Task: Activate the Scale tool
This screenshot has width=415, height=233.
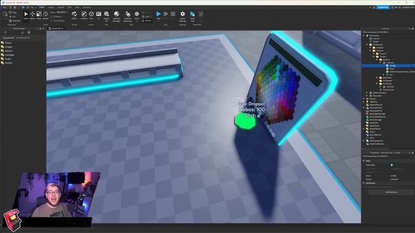Action: (x=39, y=16)
